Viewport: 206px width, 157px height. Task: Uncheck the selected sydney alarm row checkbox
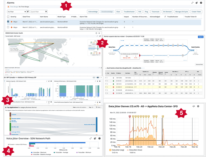[x=8, y=22]
